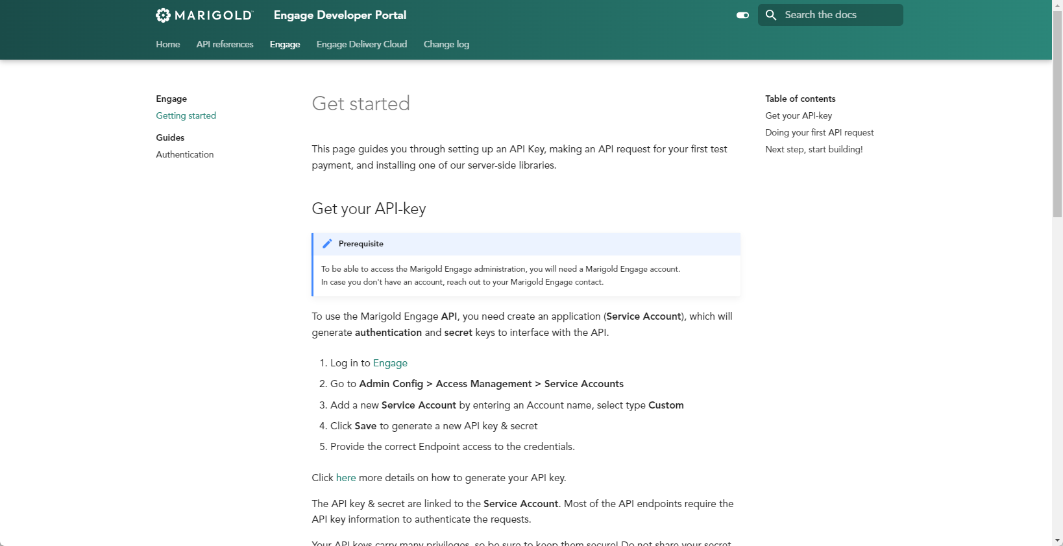Click the search magnifier icon

click(771, 15)
